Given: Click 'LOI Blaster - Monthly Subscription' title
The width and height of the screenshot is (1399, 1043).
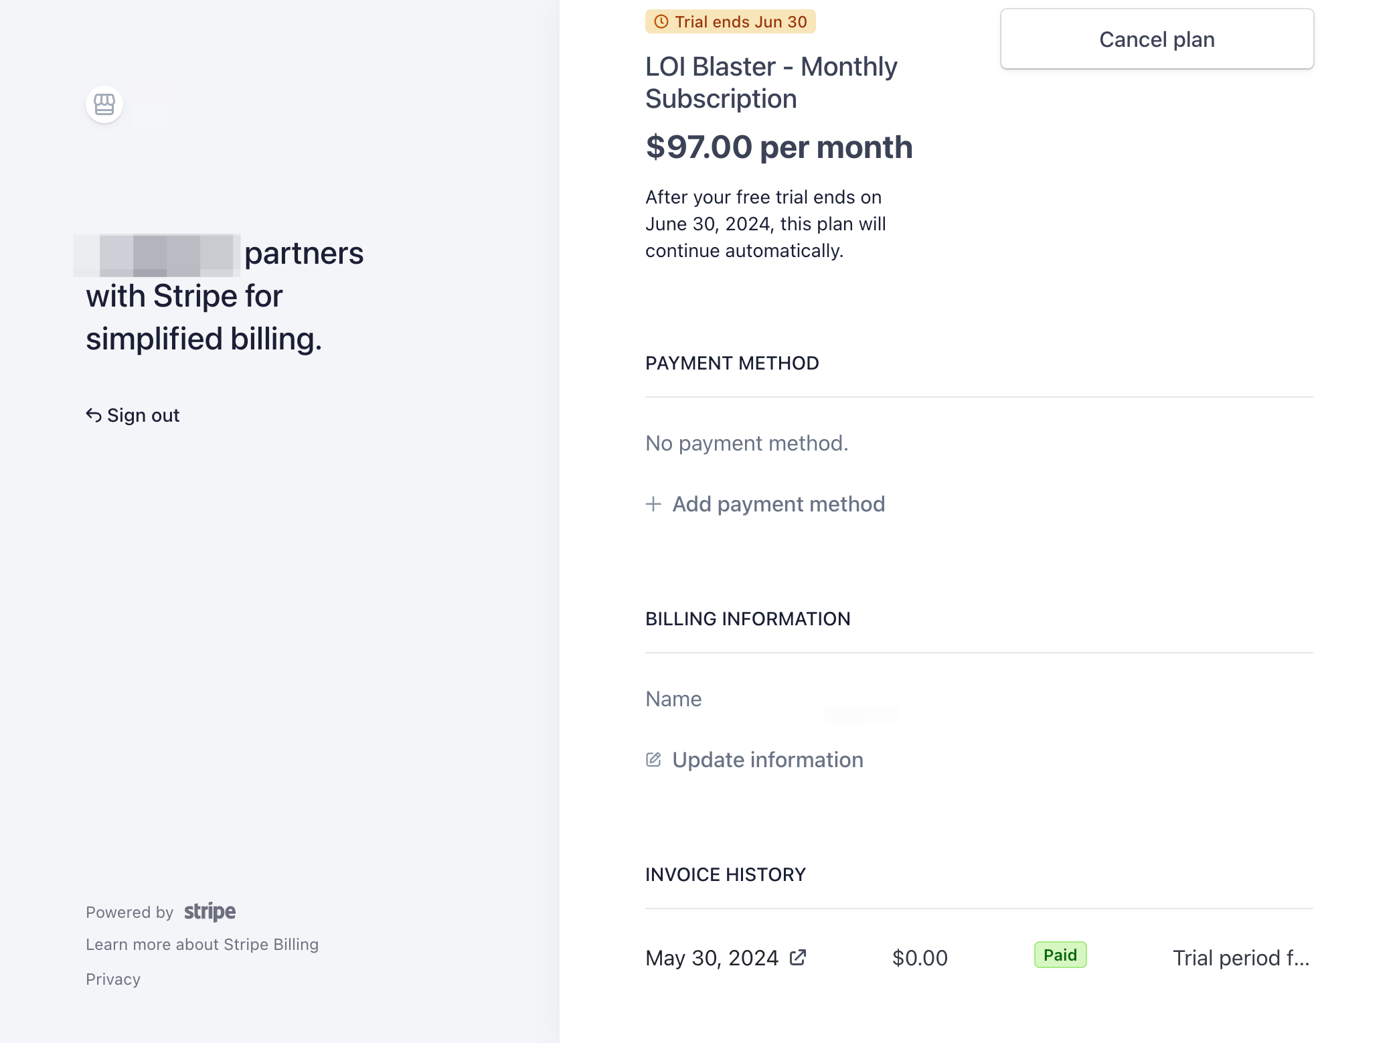Looking at the screenshot, I should click(x=771, y=83).
